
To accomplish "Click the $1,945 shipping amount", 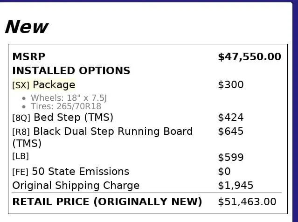I will pyautogui.click(x=236, y=186).
